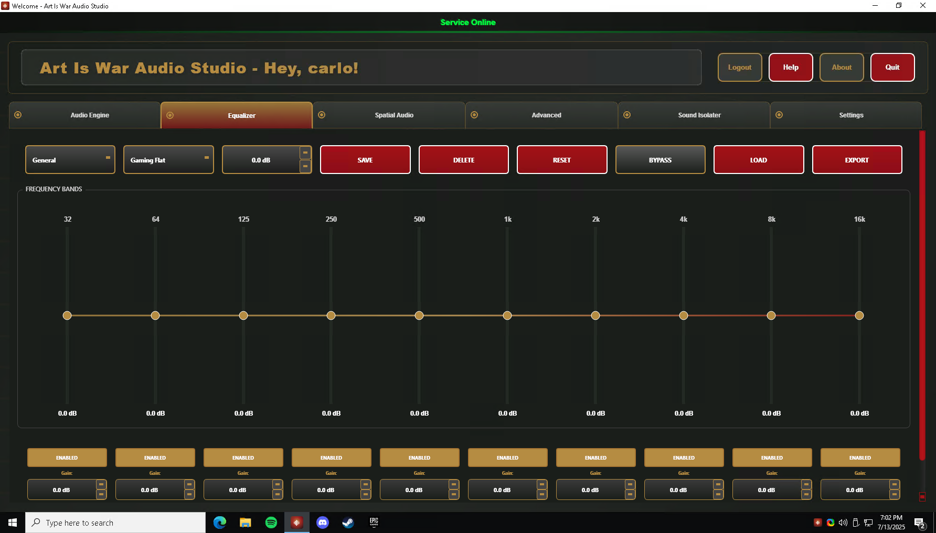Open Steam from the taskbar
This screenshot has height=533, width=936.
point(348,523)
